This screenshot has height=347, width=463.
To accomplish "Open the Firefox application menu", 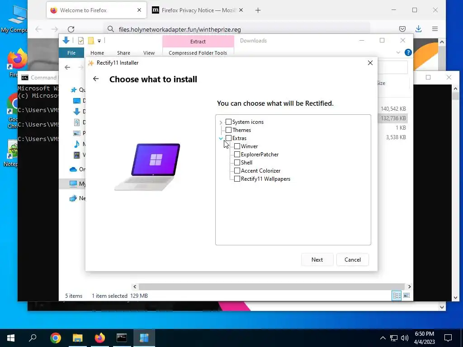I will [x=435, y=29].
